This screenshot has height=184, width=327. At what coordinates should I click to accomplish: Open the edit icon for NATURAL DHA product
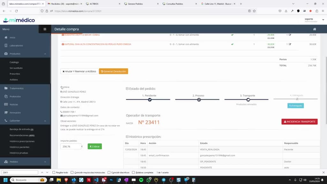click(x=290, y=44)
